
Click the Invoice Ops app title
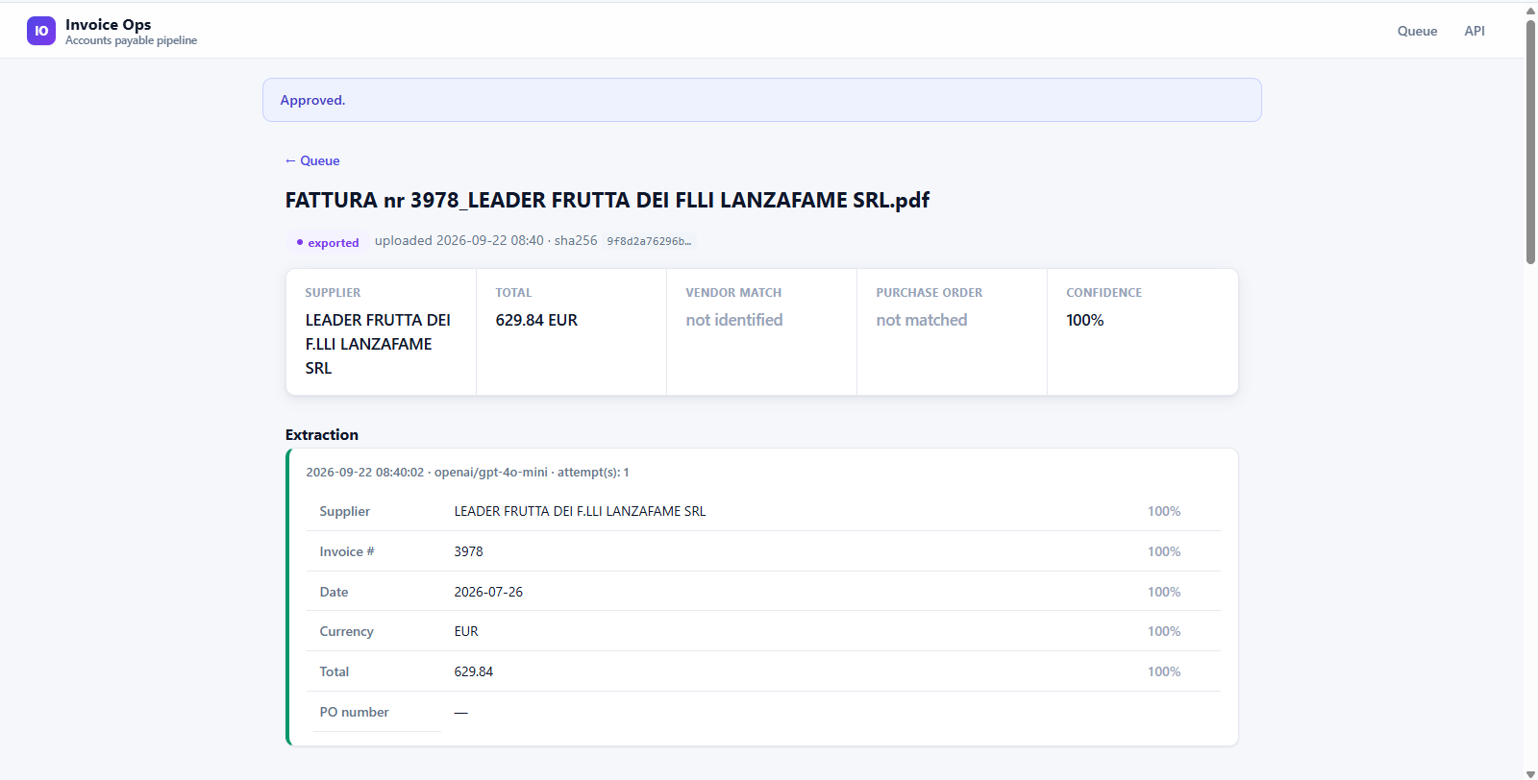tap(109, 24)
